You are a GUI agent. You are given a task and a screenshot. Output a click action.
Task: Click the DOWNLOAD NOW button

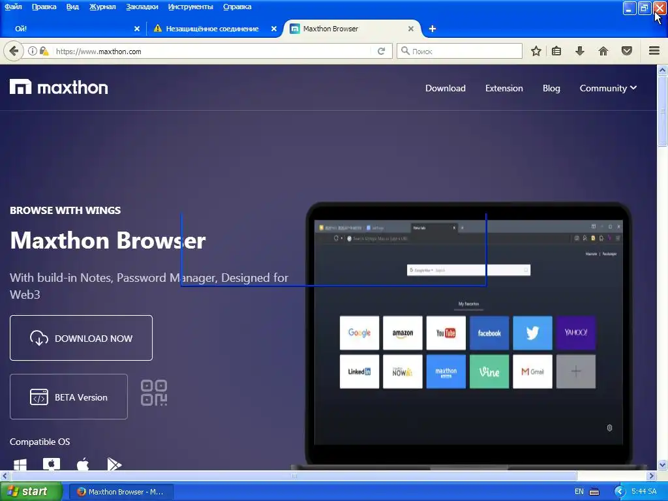tap(81, 338)
